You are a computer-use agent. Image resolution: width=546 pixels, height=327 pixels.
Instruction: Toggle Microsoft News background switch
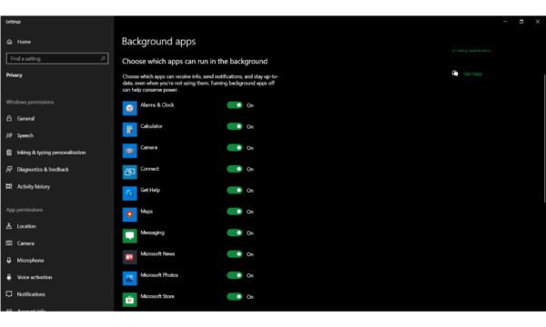[x=235, y=254]
